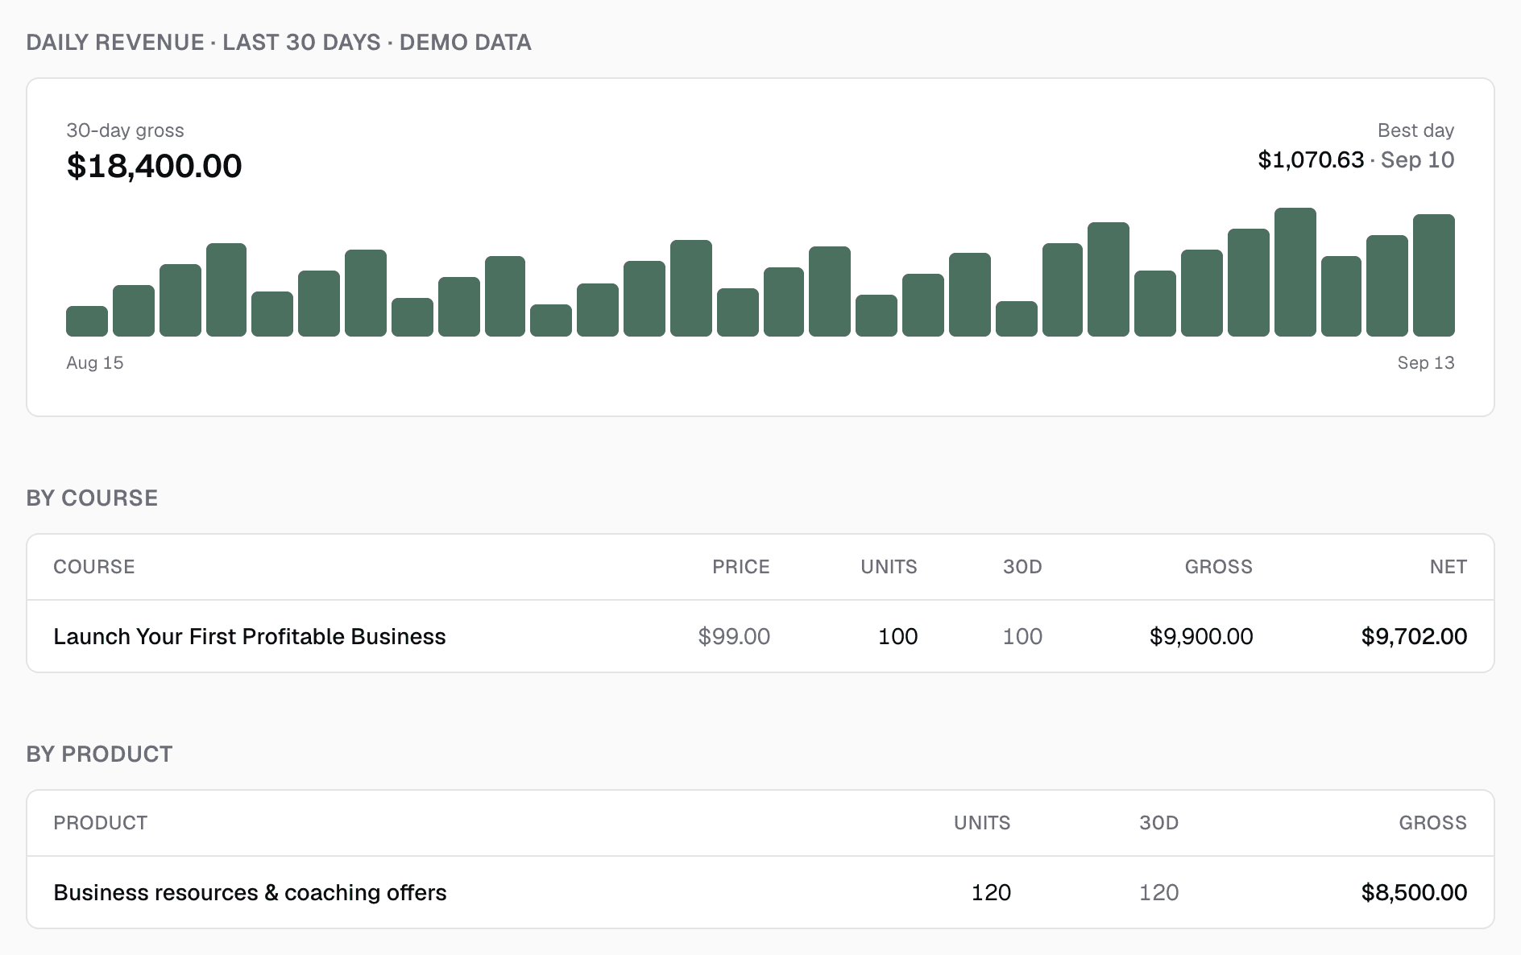Select the last bar above Sep 13

click(x=1434, y=275)
